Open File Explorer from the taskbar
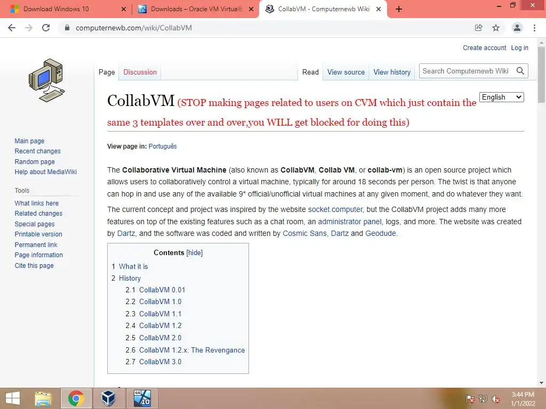This screenshot has width=546, height=409. (43, 398)
